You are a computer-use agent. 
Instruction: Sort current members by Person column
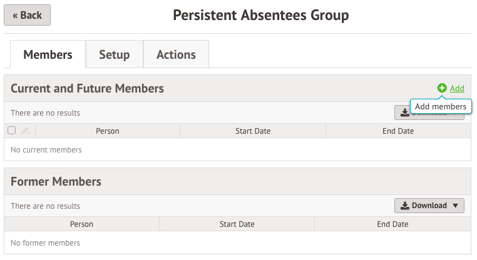(x=108, y=131)
